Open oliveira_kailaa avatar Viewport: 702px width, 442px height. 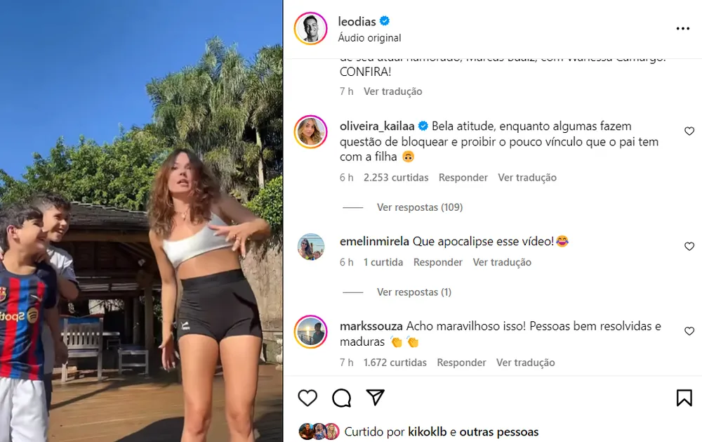pyautogui.click(x=311, y=132)
